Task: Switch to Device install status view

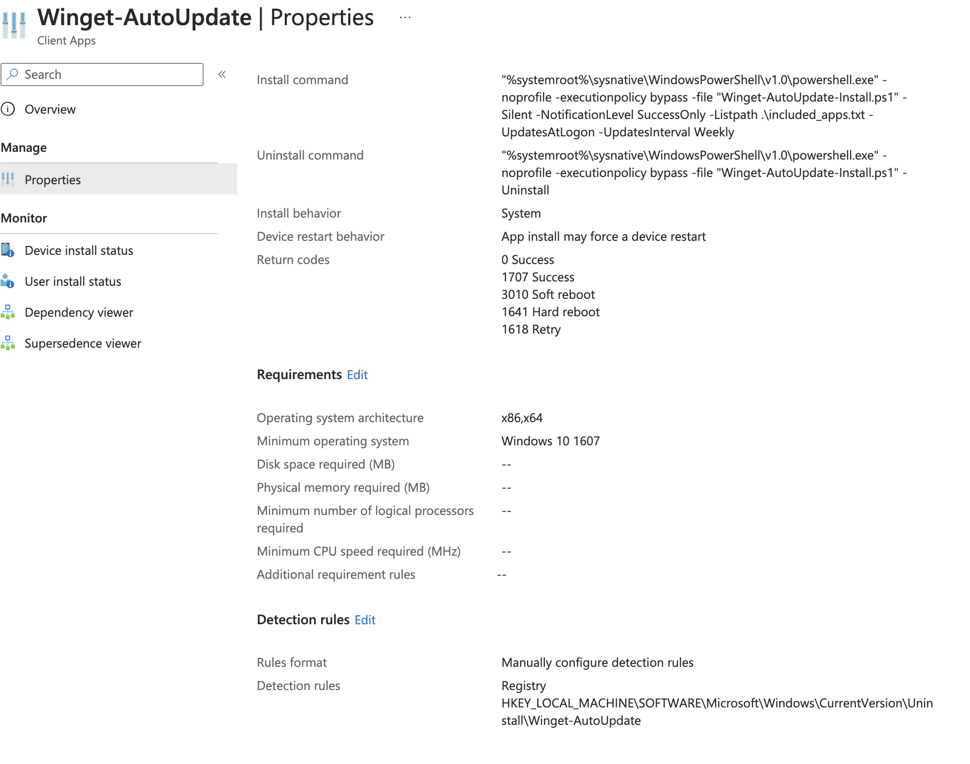Action: pyautogui.click(x=79, y=250)
